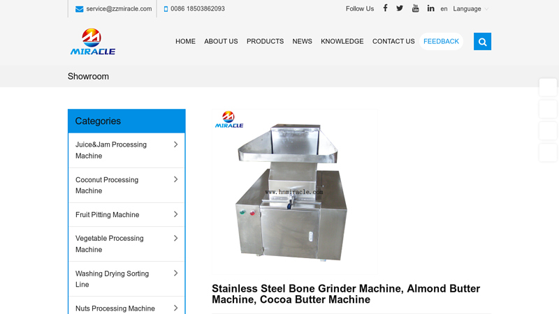
Task: Open the PRODUCTS menu
Action: [266, 41]
